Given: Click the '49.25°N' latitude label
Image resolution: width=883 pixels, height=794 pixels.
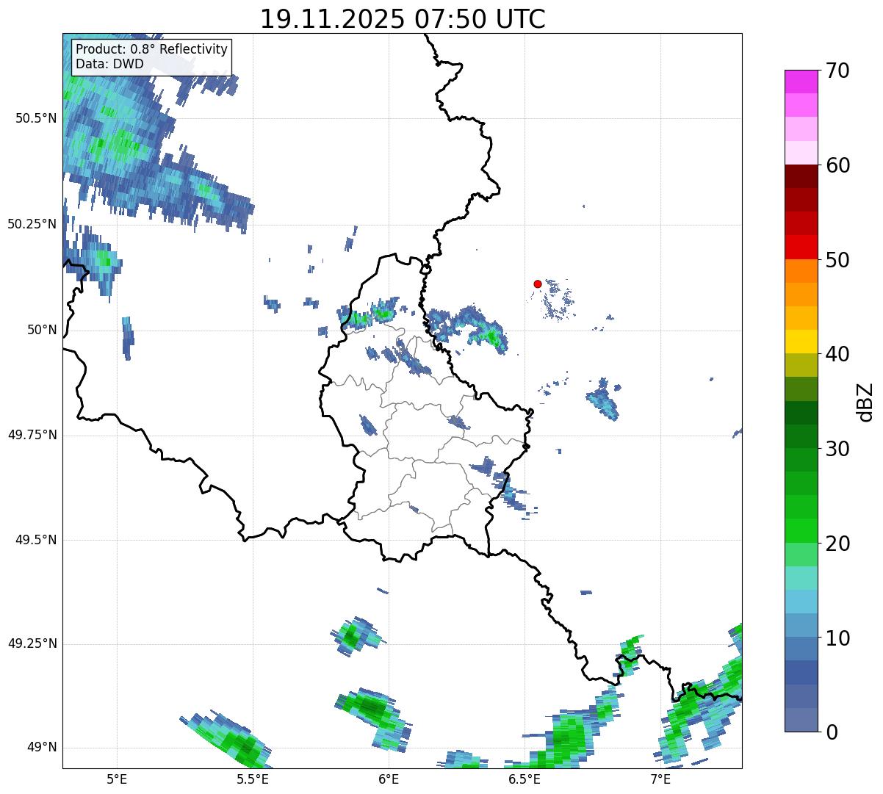Looking at the screenshot, I should click(32, 643).
